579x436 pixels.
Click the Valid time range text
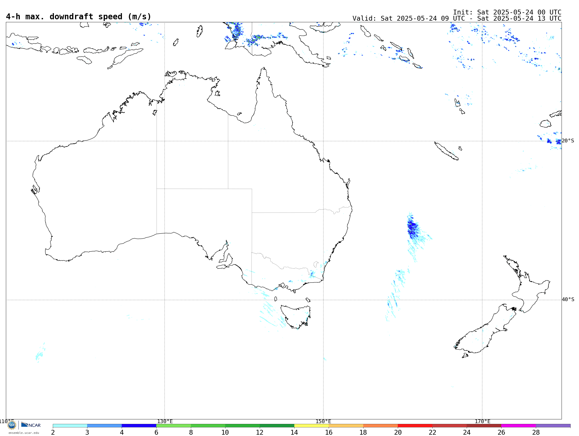click(457, 19)
